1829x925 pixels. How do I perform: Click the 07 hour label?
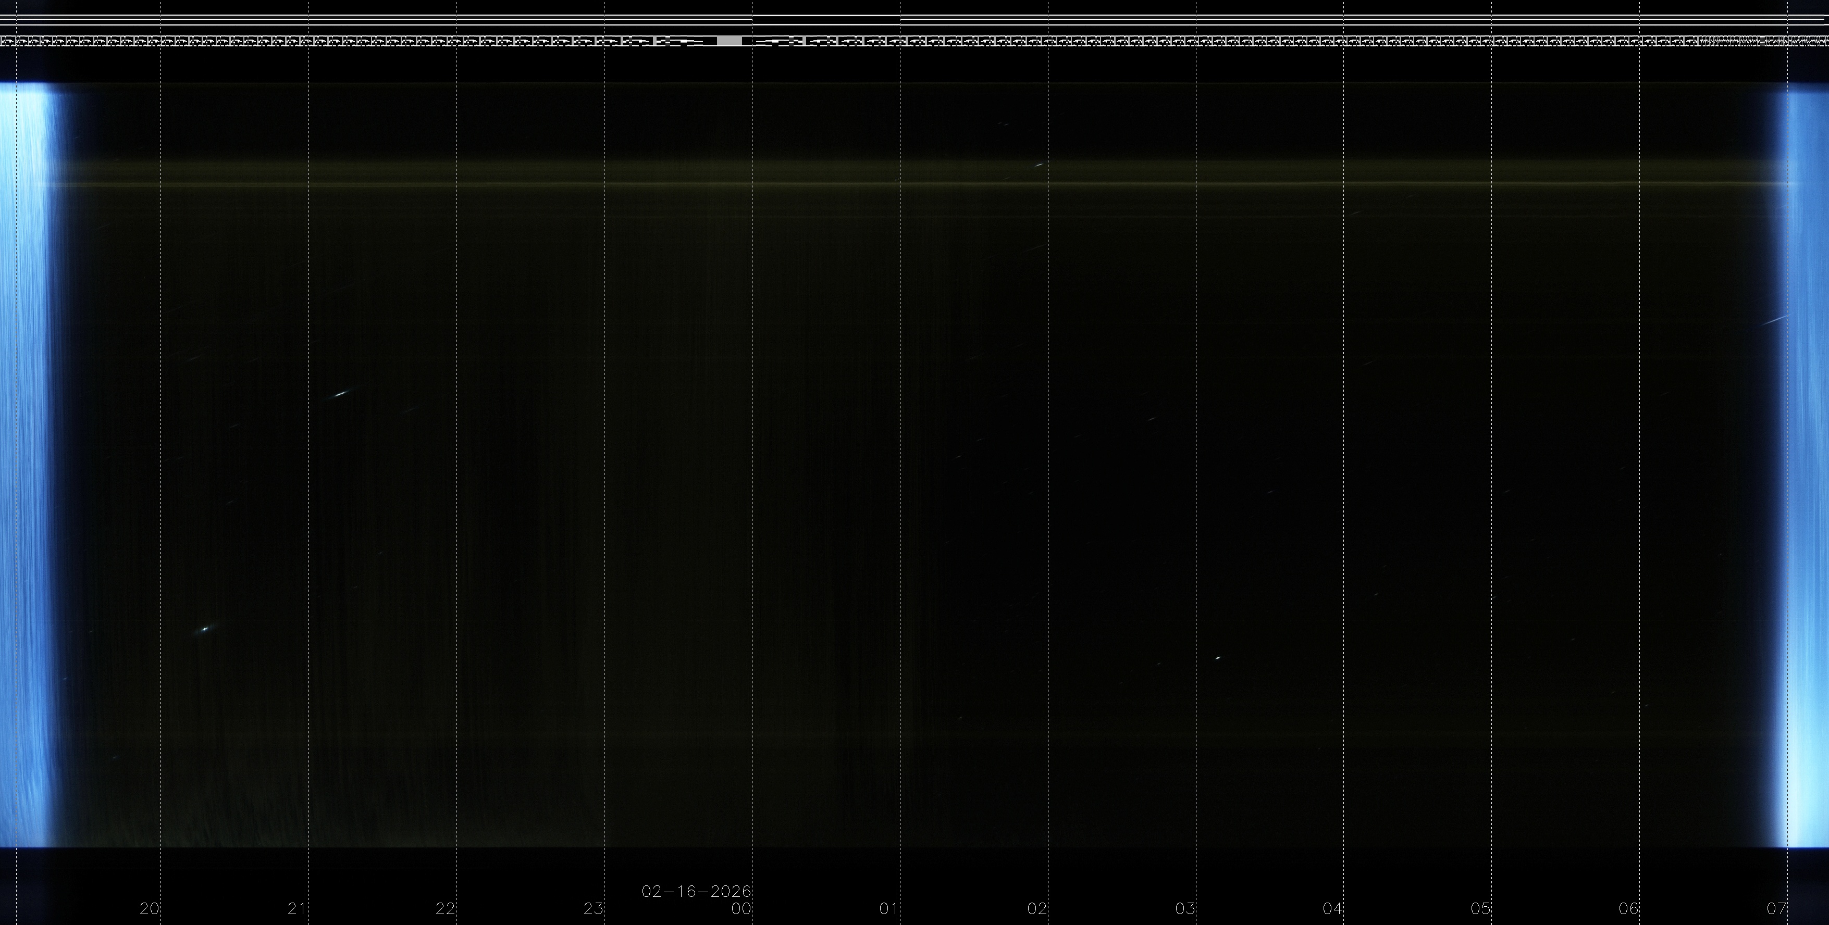pyautogui.click(x=1776, y=909)
